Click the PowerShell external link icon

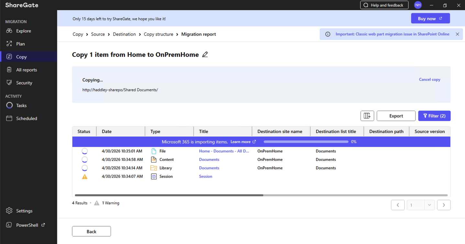pos(43,225)
